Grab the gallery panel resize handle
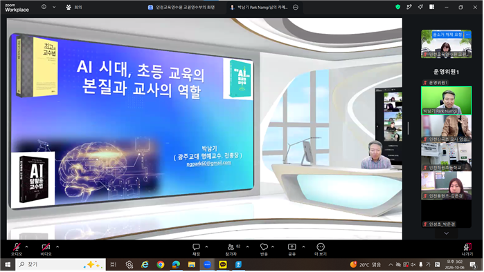Image resolution: width=484 pixels, height=272 pixels. 408,128
